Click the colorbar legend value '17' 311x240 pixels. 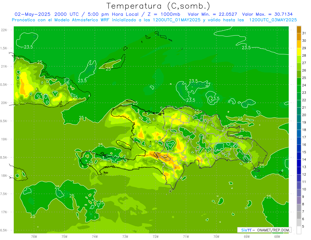[x=304, y=137]
